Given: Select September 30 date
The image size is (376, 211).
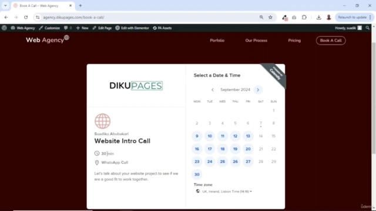Looking at the screenshot, I should 197,175.
